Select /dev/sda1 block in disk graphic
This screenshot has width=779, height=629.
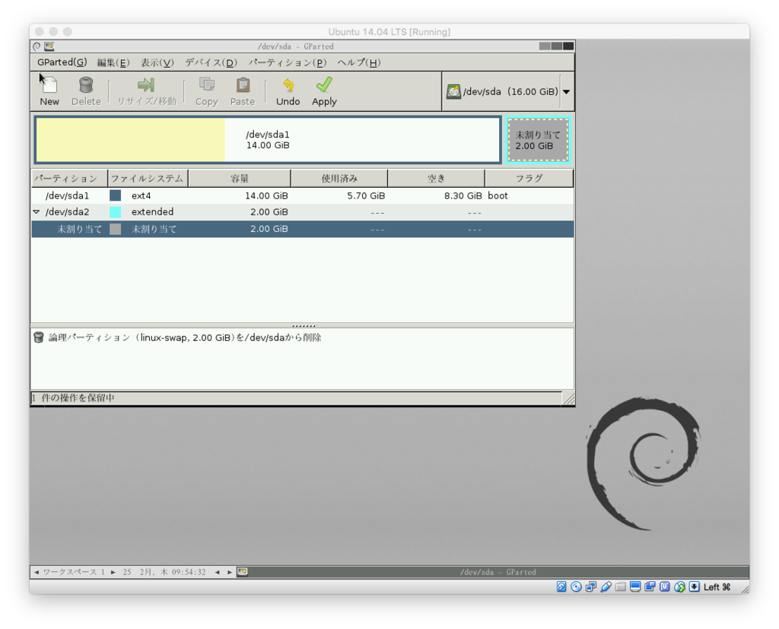268,140
